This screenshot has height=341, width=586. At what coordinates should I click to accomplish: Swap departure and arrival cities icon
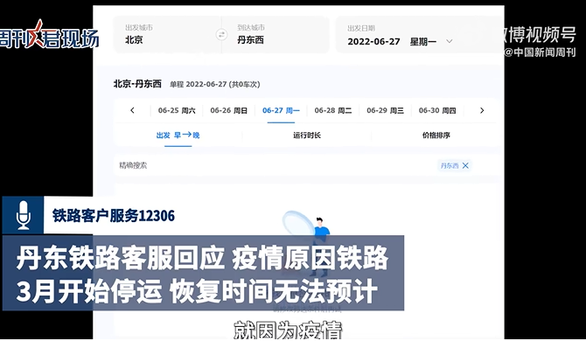(x=221, y=35)
